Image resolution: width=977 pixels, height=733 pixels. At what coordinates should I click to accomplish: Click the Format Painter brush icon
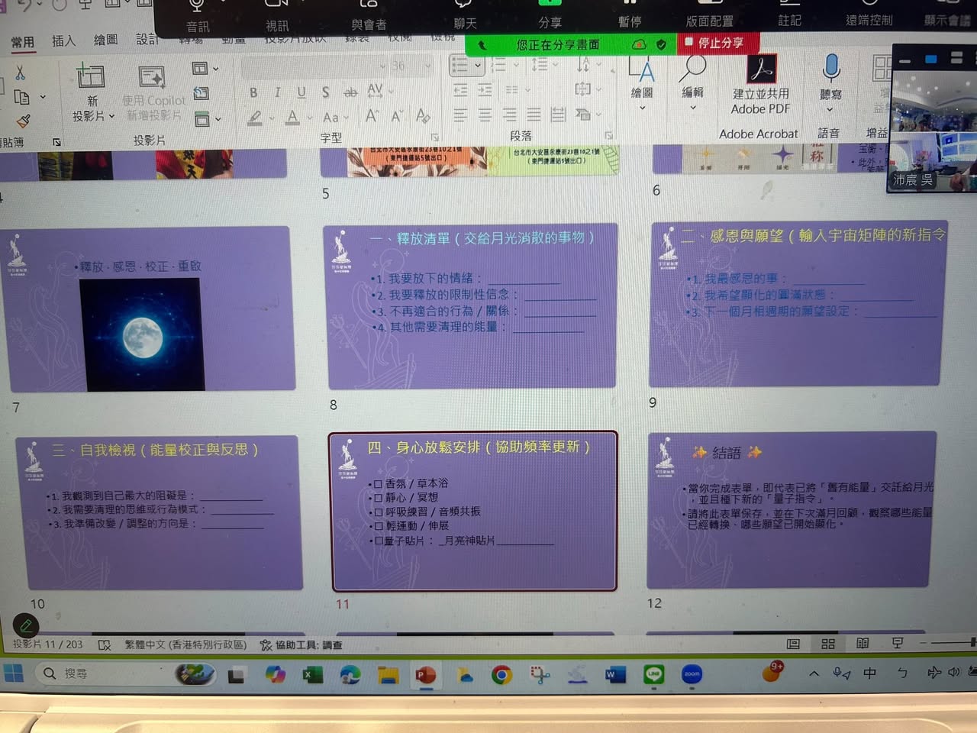tap(23, 121)
